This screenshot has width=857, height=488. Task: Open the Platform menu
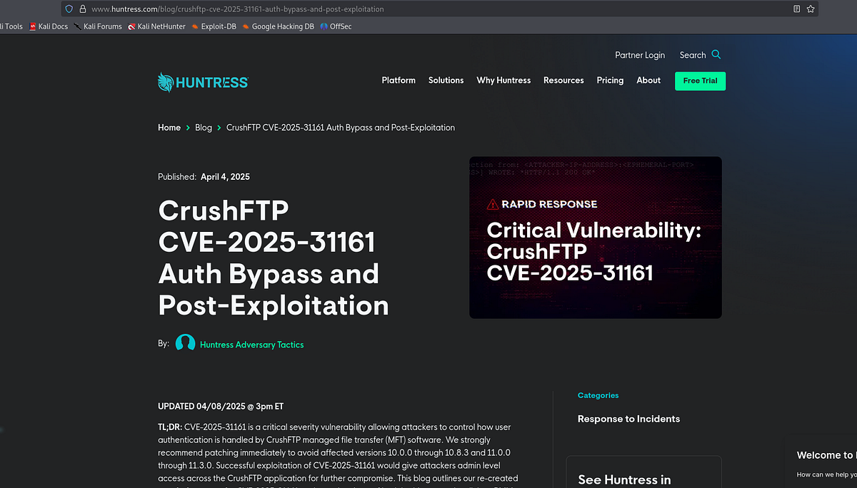tap(399, 81)
